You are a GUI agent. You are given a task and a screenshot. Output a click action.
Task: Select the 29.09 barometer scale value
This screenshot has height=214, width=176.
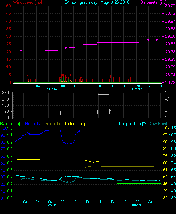pyautogui.click(x=170, y=67)
